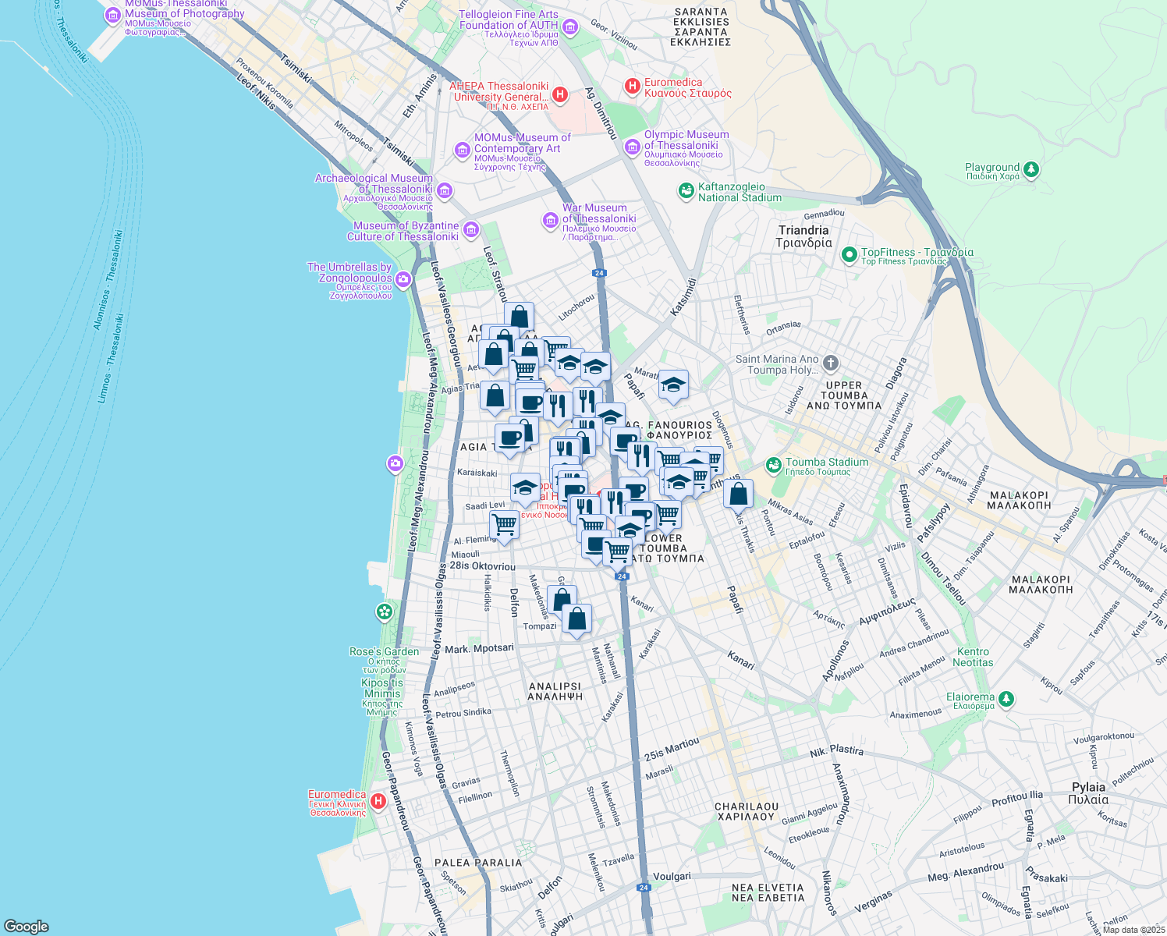Select the restaurant fork-and-knife marker near the hospital

(x=583, y=507)
